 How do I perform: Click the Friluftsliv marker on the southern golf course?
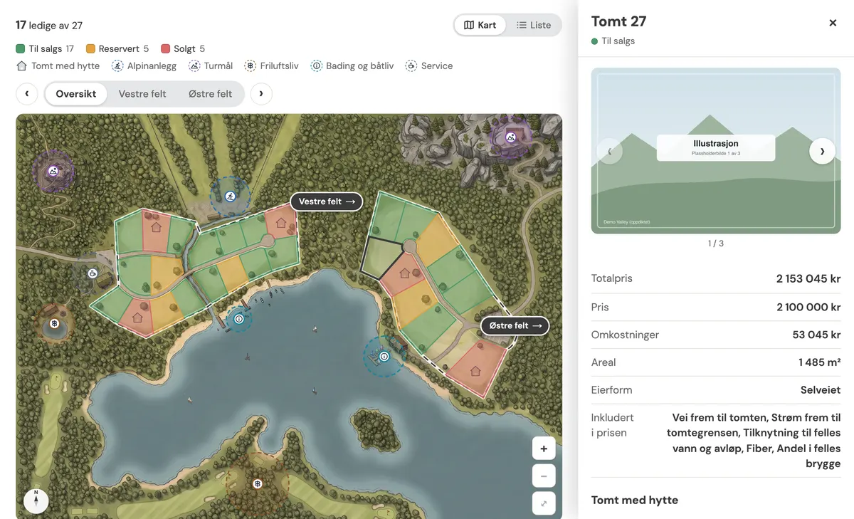[x=258, y=483]
